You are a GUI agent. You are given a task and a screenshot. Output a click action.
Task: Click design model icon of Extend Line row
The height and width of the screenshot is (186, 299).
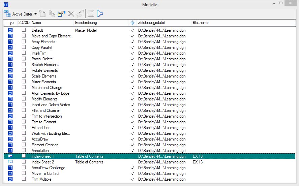(10, 127)
